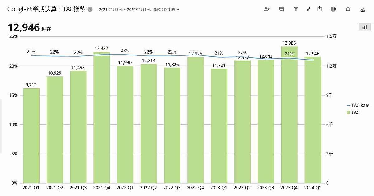Click the green TAC legend swatch
The height and width of the screenshot is (196, 374).
click(348, 112)
